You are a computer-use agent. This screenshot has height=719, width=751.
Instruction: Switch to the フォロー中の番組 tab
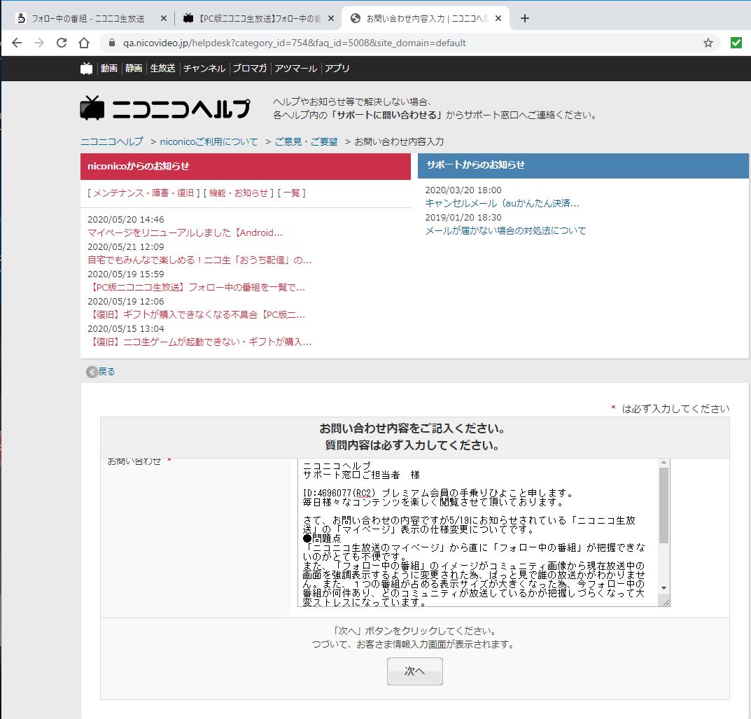click(x=91, y=18)
